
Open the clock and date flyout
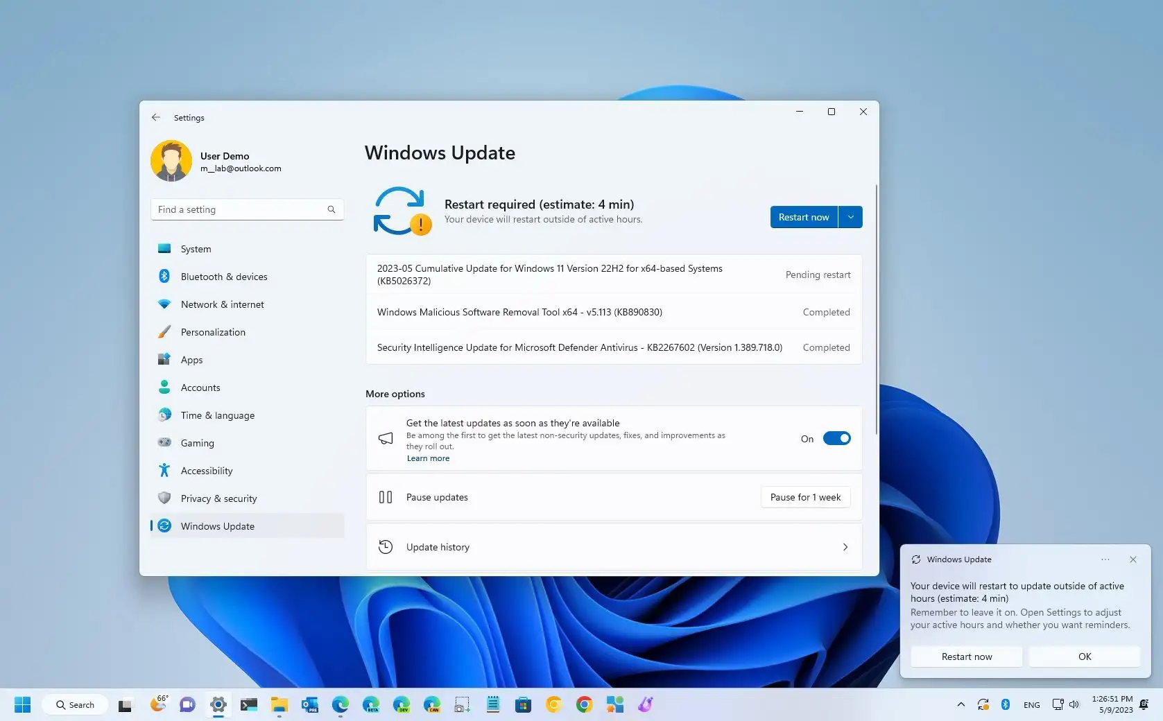click(1112, 704)
